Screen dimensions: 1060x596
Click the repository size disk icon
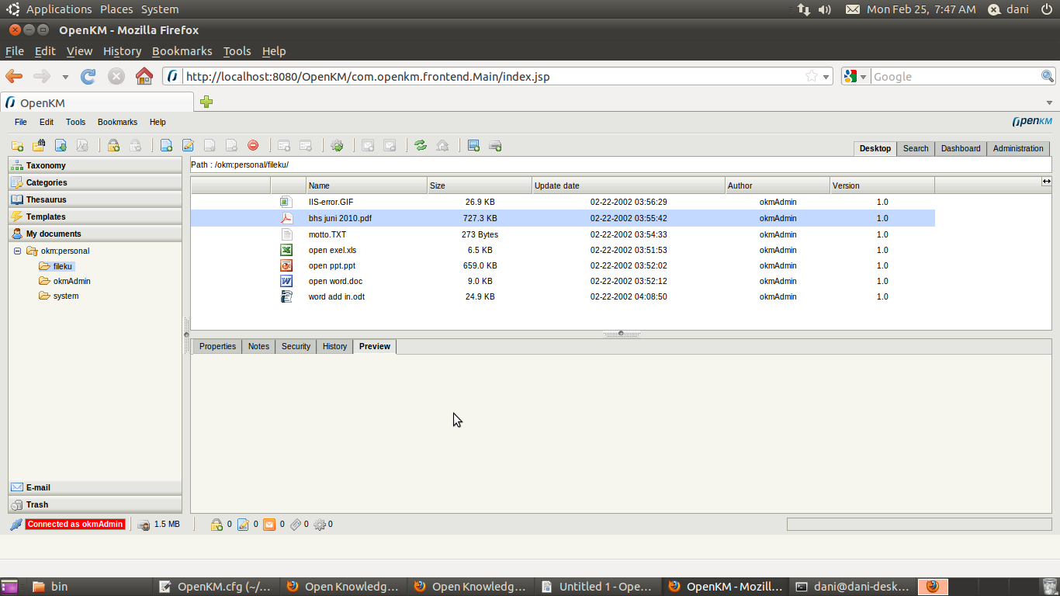tap(144, 525)
